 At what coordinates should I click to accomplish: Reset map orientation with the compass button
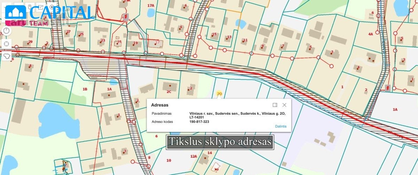(x=7, y=31)
